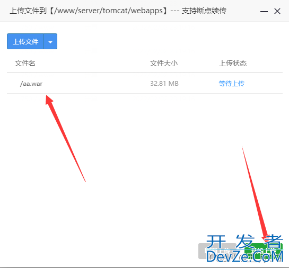Click the 上传状态 column header
Viewport: 289px width, 268px height.
click(x=233, y=63)
